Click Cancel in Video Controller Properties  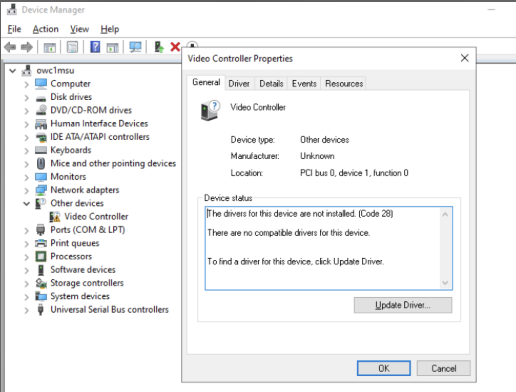point(444,368)
